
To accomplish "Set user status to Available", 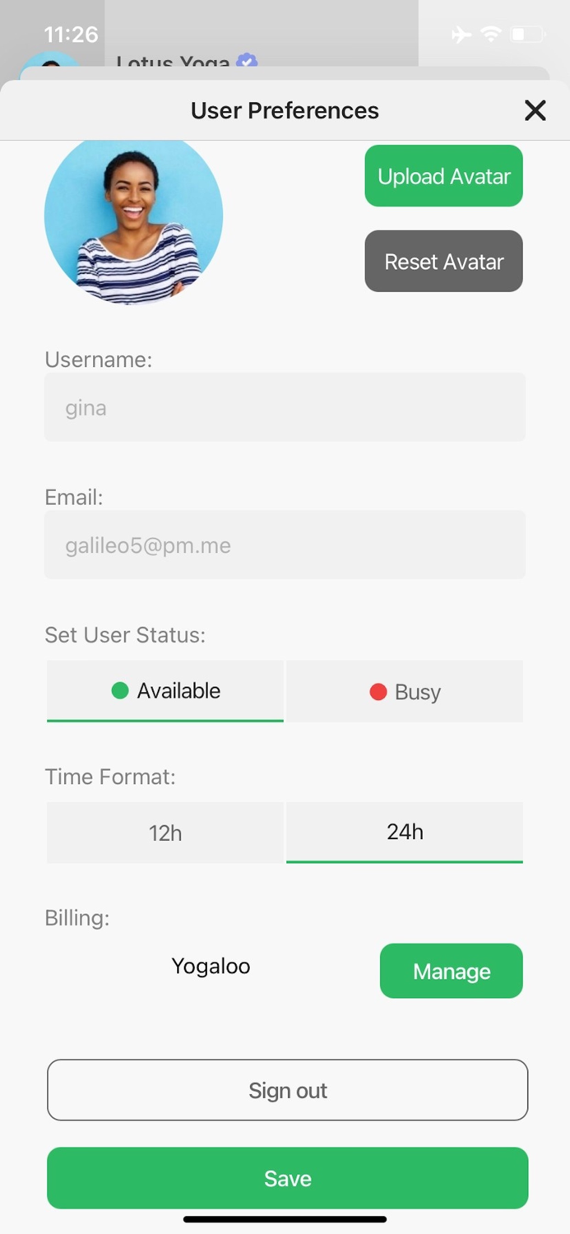I will [165, 691].
